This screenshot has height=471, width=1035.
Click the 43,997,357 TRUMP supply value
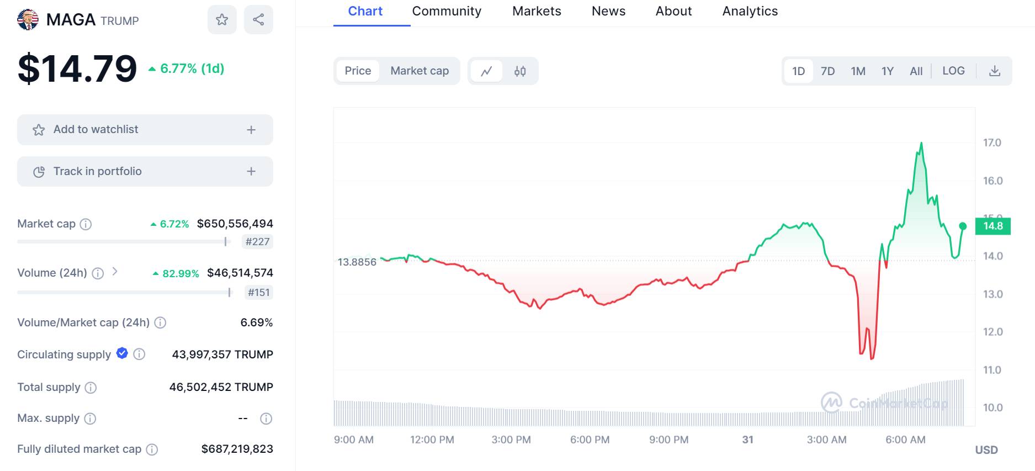click(x=222, y=354)
